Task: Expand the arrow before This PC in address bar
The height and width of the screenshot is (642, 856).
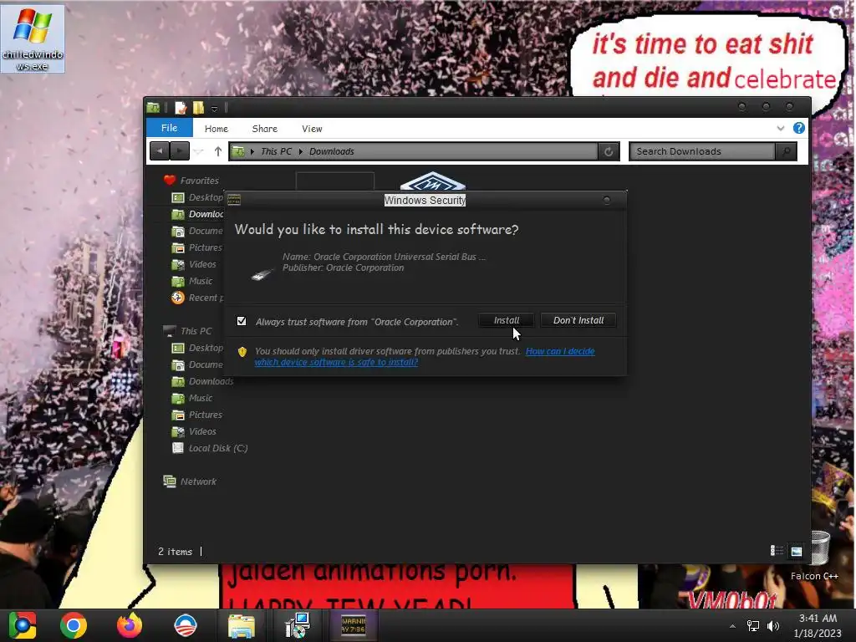Action: 252,152
